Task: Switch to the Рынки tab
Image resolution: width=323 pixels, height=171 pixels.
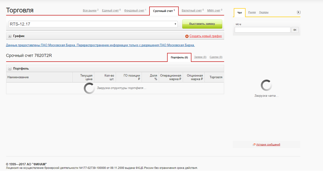Action: tap(252, 12)
